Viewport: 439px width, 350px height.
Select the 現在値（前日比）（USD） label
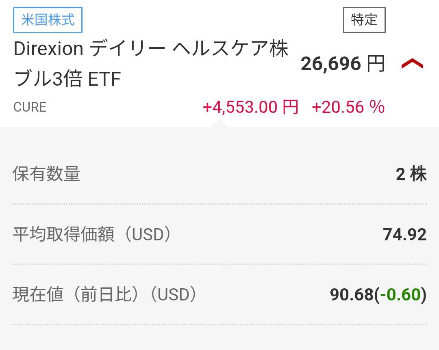point(105,295)
